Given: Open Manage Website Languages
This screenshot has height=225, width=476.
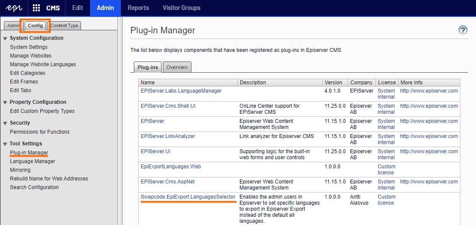Looking at the screenshot, I should pos(43,64).
